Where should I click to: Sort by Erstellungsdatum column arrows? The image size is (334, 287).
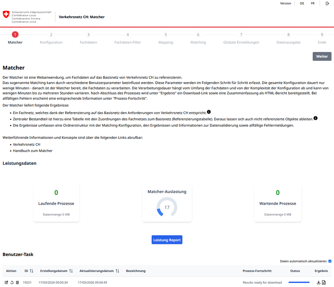click(x=71, y=271)
